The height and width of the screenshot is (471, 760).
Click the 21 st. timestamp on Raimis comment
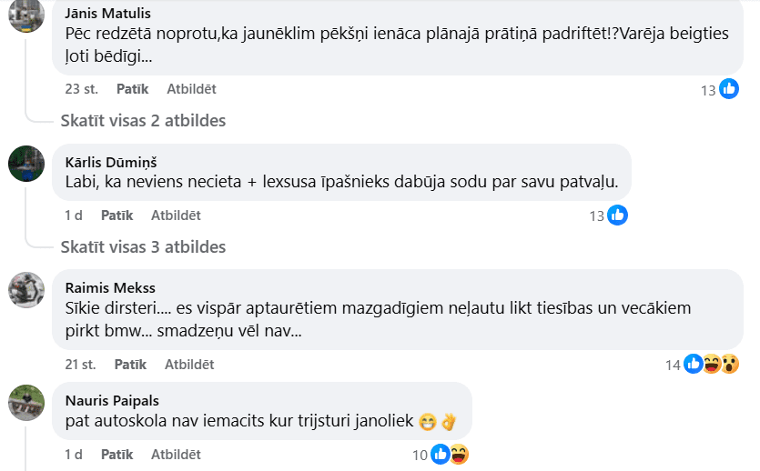click(80, 365)
